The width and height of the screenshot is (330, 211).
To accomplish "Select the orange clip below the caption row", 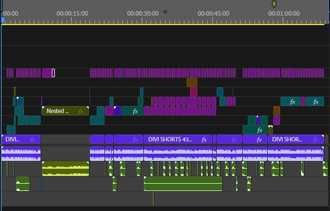I will click(192, 82).
